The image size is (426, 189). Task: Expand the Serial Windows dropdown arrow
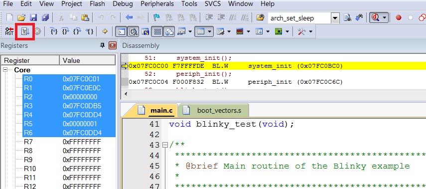tap(229, 32)
